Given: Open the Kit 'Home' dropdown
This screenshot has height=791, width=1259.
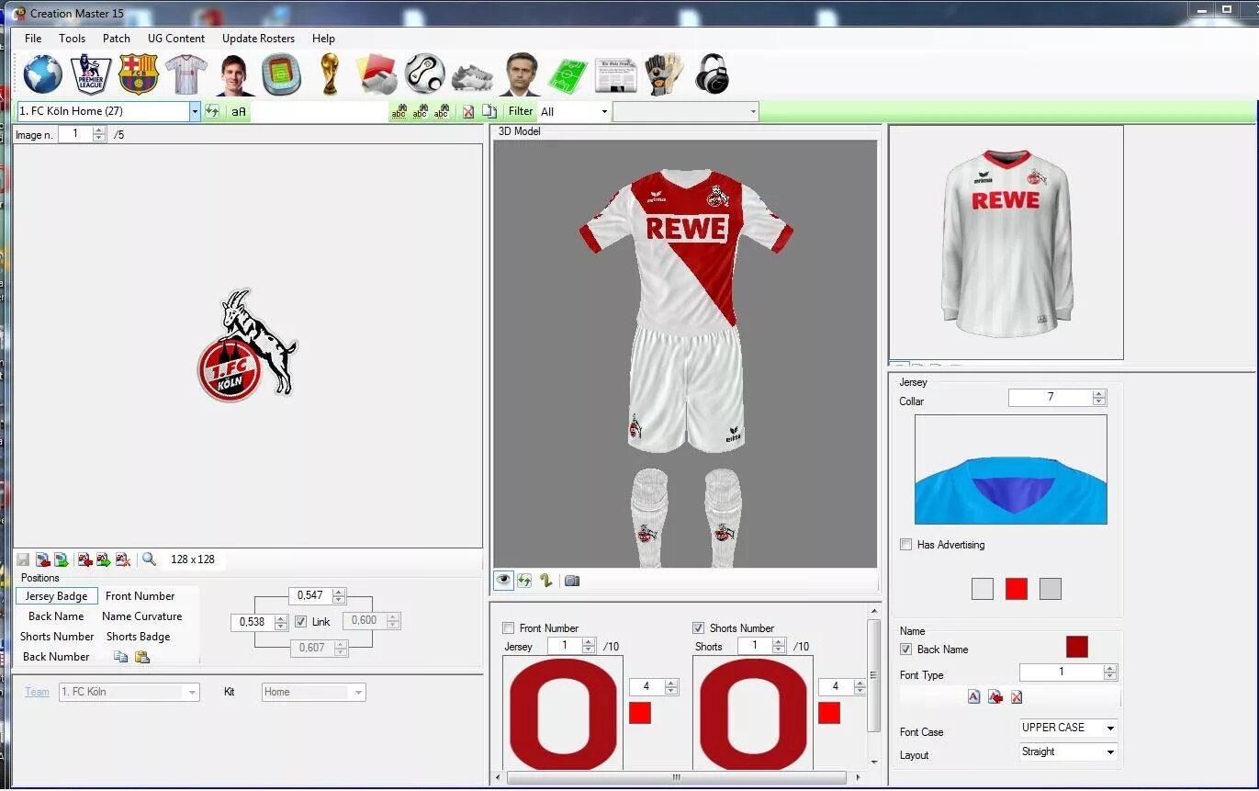Looking at the screenshot, I should 314,692.
